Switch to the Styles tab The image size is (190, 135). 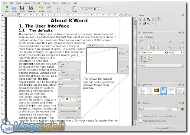(x=149, y=37)
